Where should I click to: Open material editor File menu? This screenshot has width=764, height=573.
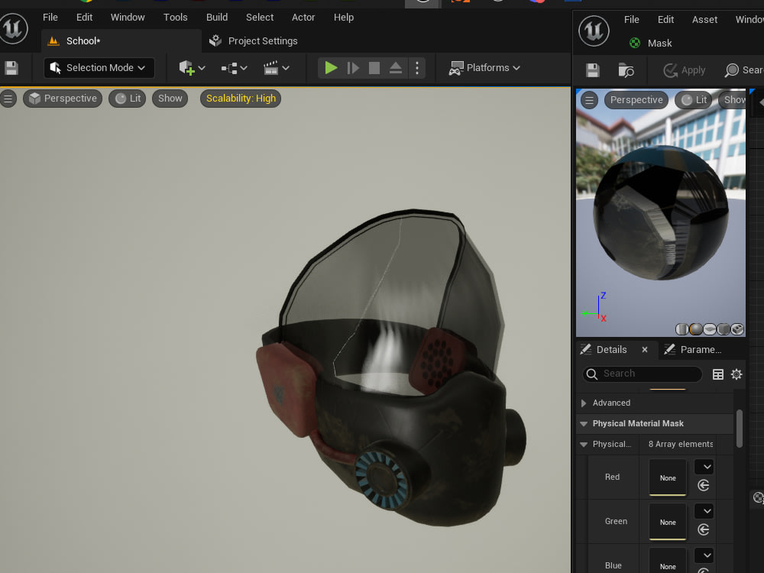[632, 20]
